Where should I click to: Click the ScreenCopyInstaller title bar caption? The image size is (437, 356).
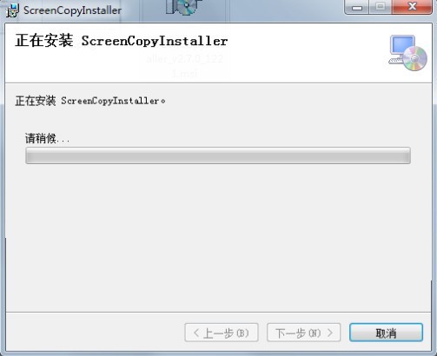(x=72, y=10)
